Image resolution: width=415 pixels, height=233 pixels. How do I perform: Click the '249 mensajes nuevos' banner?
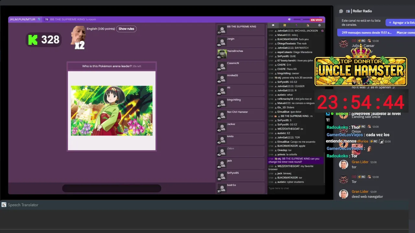pos(367,33)
